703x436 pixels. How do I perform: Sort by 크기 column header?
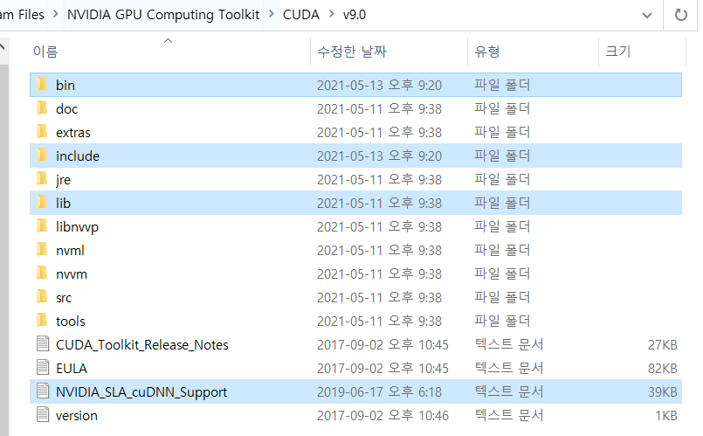coord(617,52)
